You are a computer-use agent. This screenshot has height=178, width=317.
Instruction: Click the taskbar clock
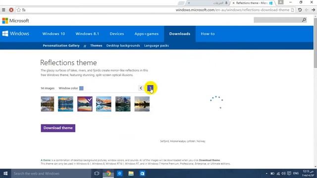(x=308, y=174)
